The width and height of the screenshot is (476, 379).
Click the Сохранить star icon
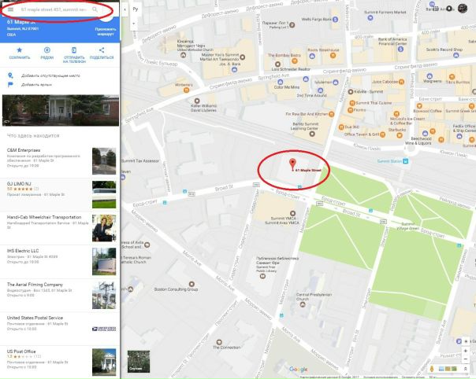20,50
